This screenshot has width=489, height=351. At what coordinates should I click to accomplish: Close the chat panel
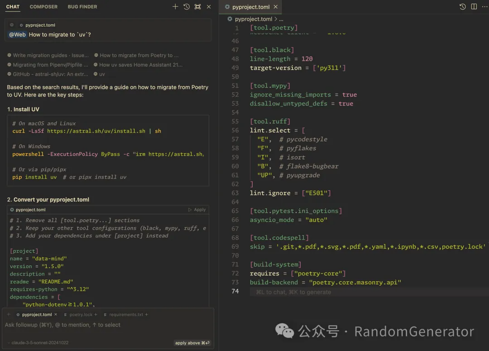click(209, 6)
